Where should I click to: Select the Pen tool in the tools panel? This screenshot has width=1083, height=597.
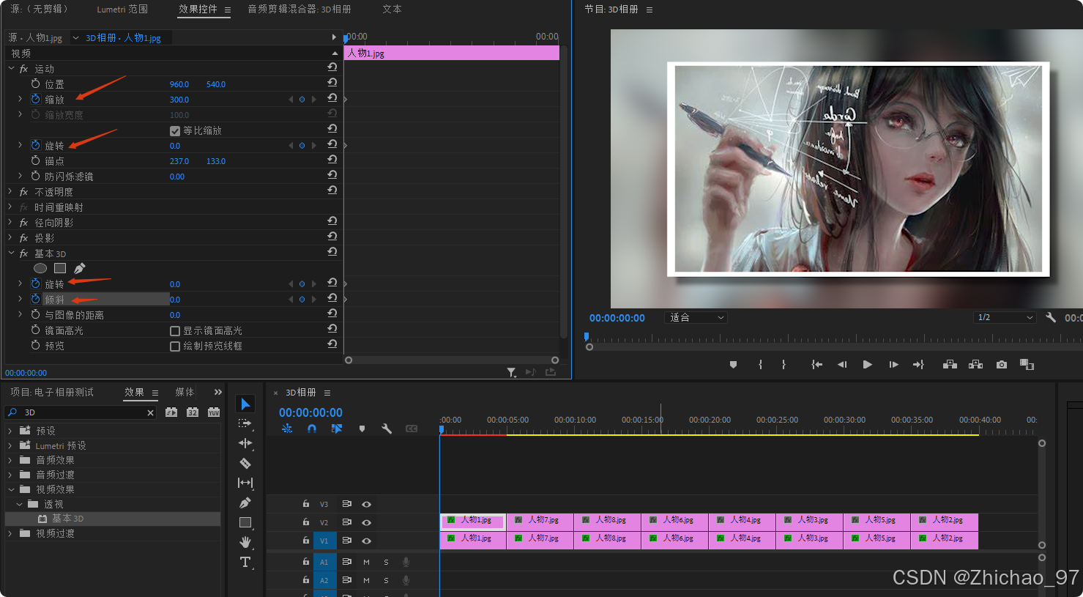[x=245, y=503]
